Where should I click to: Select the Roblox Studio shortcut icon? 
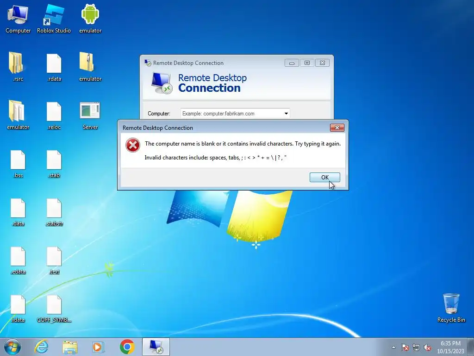(54, 19)
